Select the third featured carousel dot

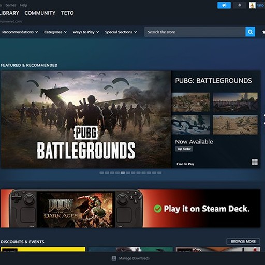(112, 173)
